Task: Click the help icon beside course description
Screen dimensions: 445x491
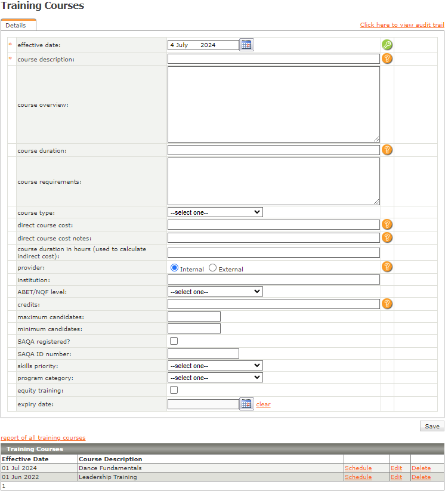Action: point(387,58)
